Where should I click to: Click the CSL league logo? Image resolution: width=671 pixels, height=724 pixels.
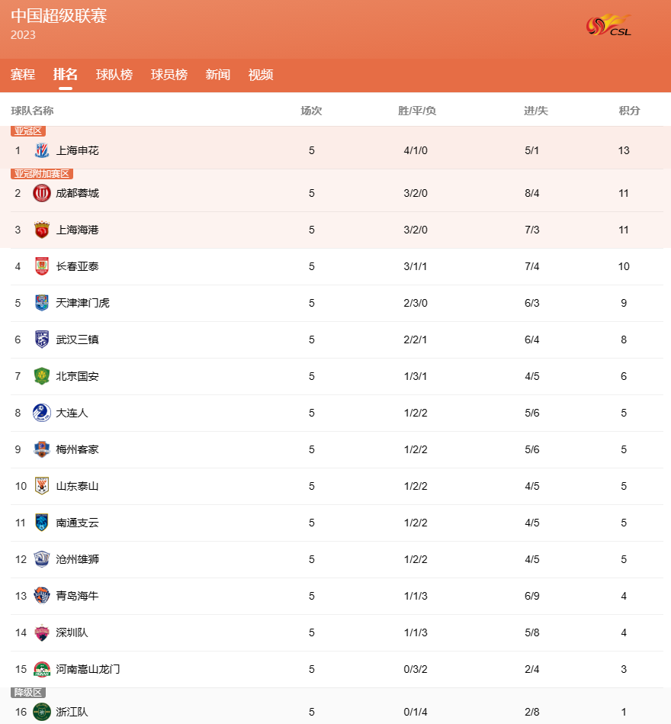click(x=608, y=25)
